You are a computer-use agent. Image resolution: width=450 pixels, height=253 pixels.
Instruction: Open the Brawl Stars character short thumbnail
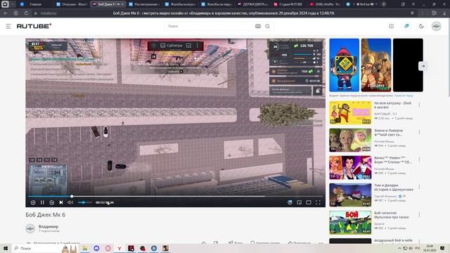click(344, 65)
